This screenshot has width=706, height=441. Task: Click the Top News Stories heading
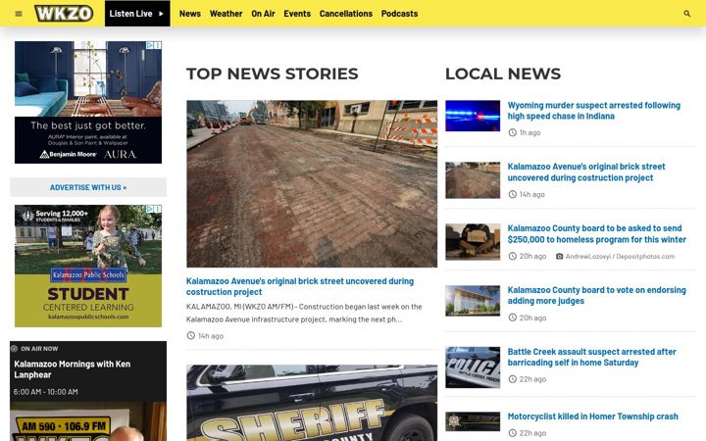coord(273,73)
